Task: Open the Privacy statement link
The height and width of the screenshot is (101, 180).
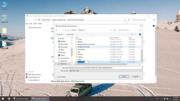Action: pyautogui.click(x=34, y=80)
